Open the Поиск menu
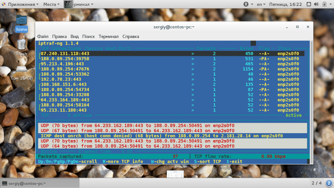 [x=88, y=37]
